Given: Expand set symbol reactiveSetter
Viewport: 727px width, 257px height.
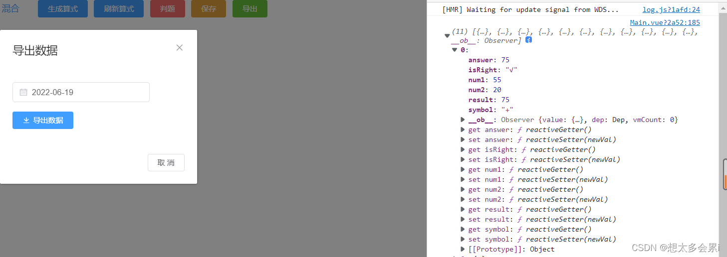Looking at the screenshot, I should (x=463, y=239).
